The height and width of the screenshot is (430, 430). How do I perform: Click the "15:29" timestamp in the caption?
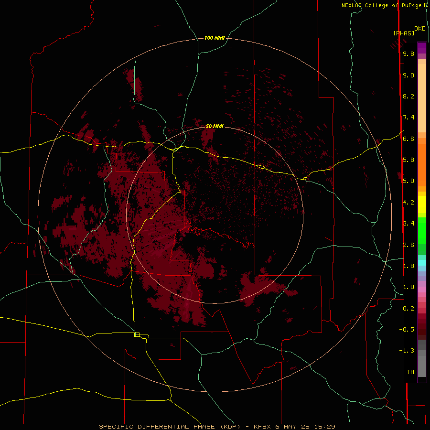coord(324,427)
